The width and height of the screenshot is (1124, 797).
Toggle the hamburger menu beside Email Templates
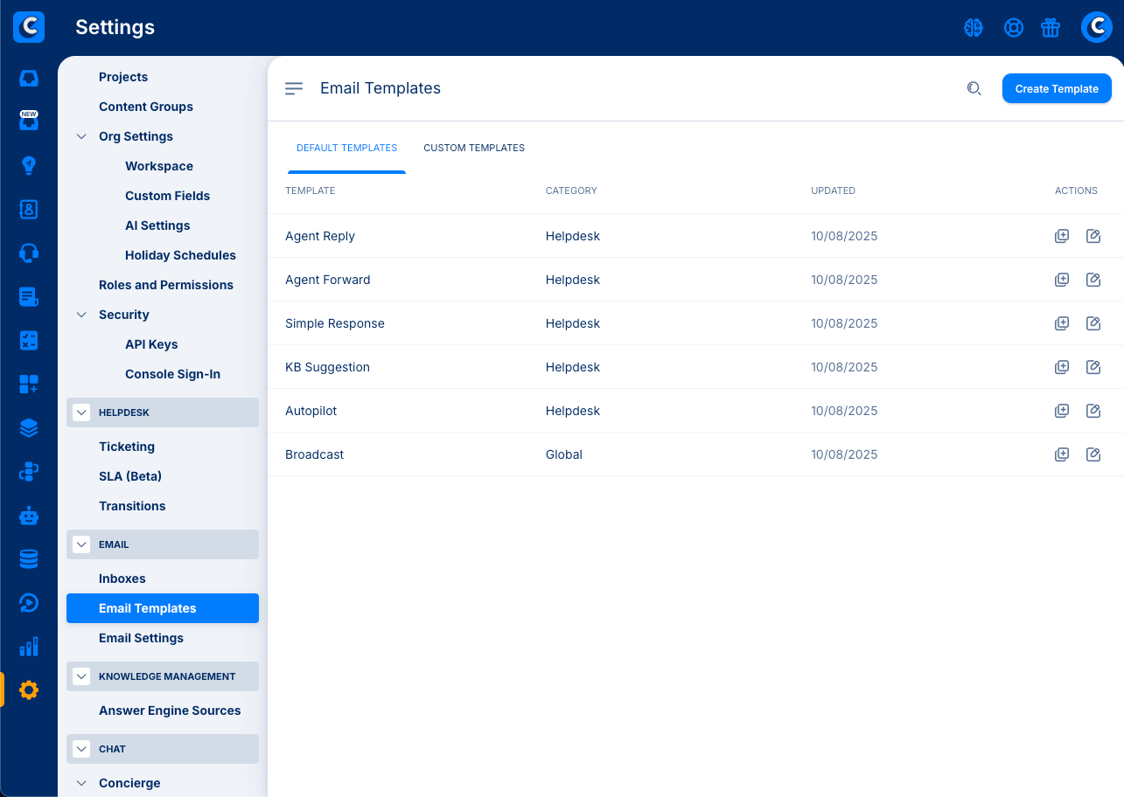[294, 88]
